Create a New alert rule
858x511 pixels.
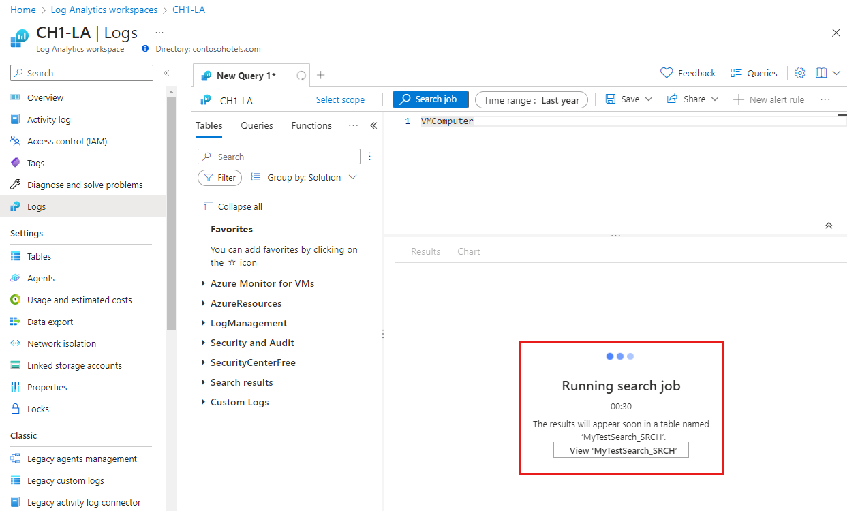coord(769,99)
